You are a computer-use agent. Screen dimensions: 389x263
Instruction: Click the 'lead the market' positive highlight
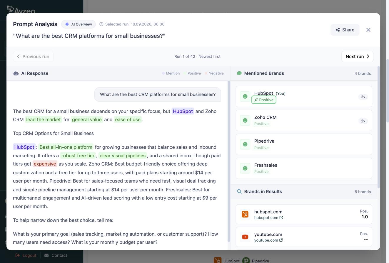pos(43,119)
